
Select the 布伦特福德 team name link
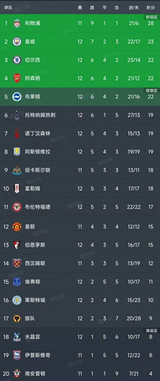pos(37,207)
